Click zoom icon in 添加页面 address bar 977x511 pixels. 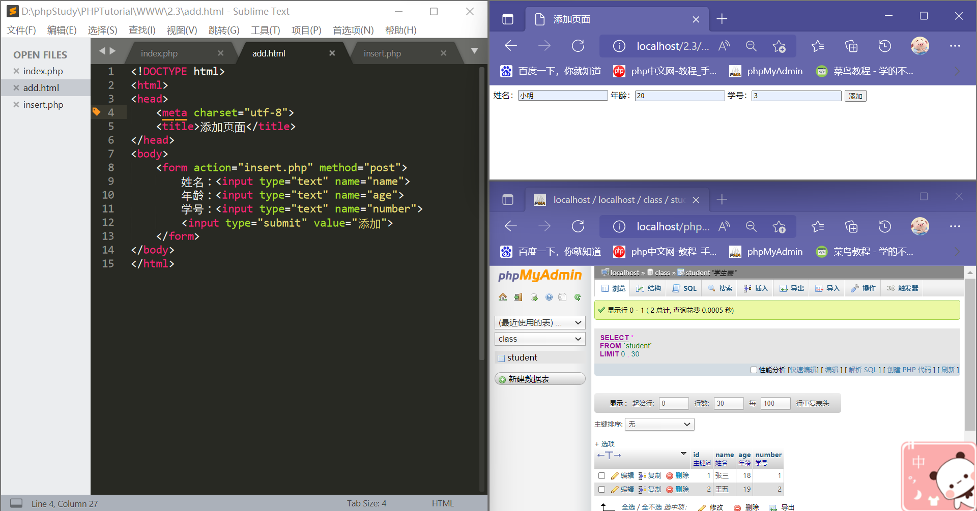point(751,46)
